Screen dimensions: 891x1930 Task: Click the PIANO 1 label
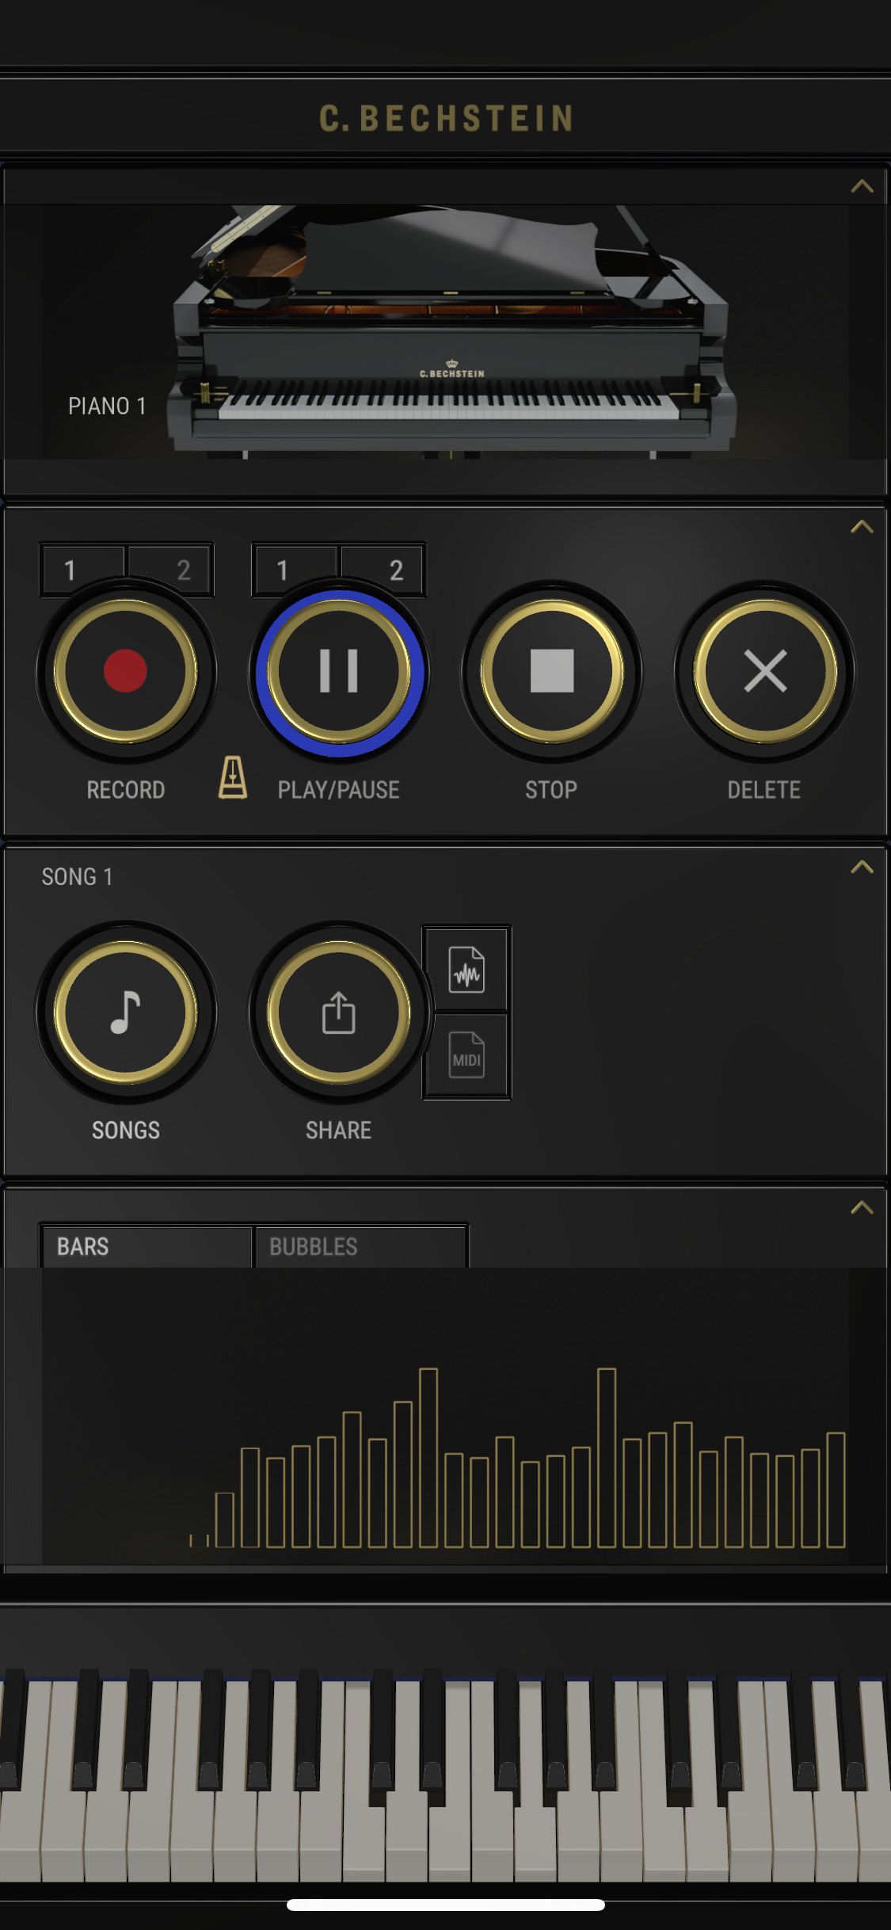click(x=107, y=406)
